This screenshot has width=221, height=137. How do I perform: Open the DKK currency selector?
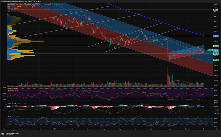click(x=215, y=5)
